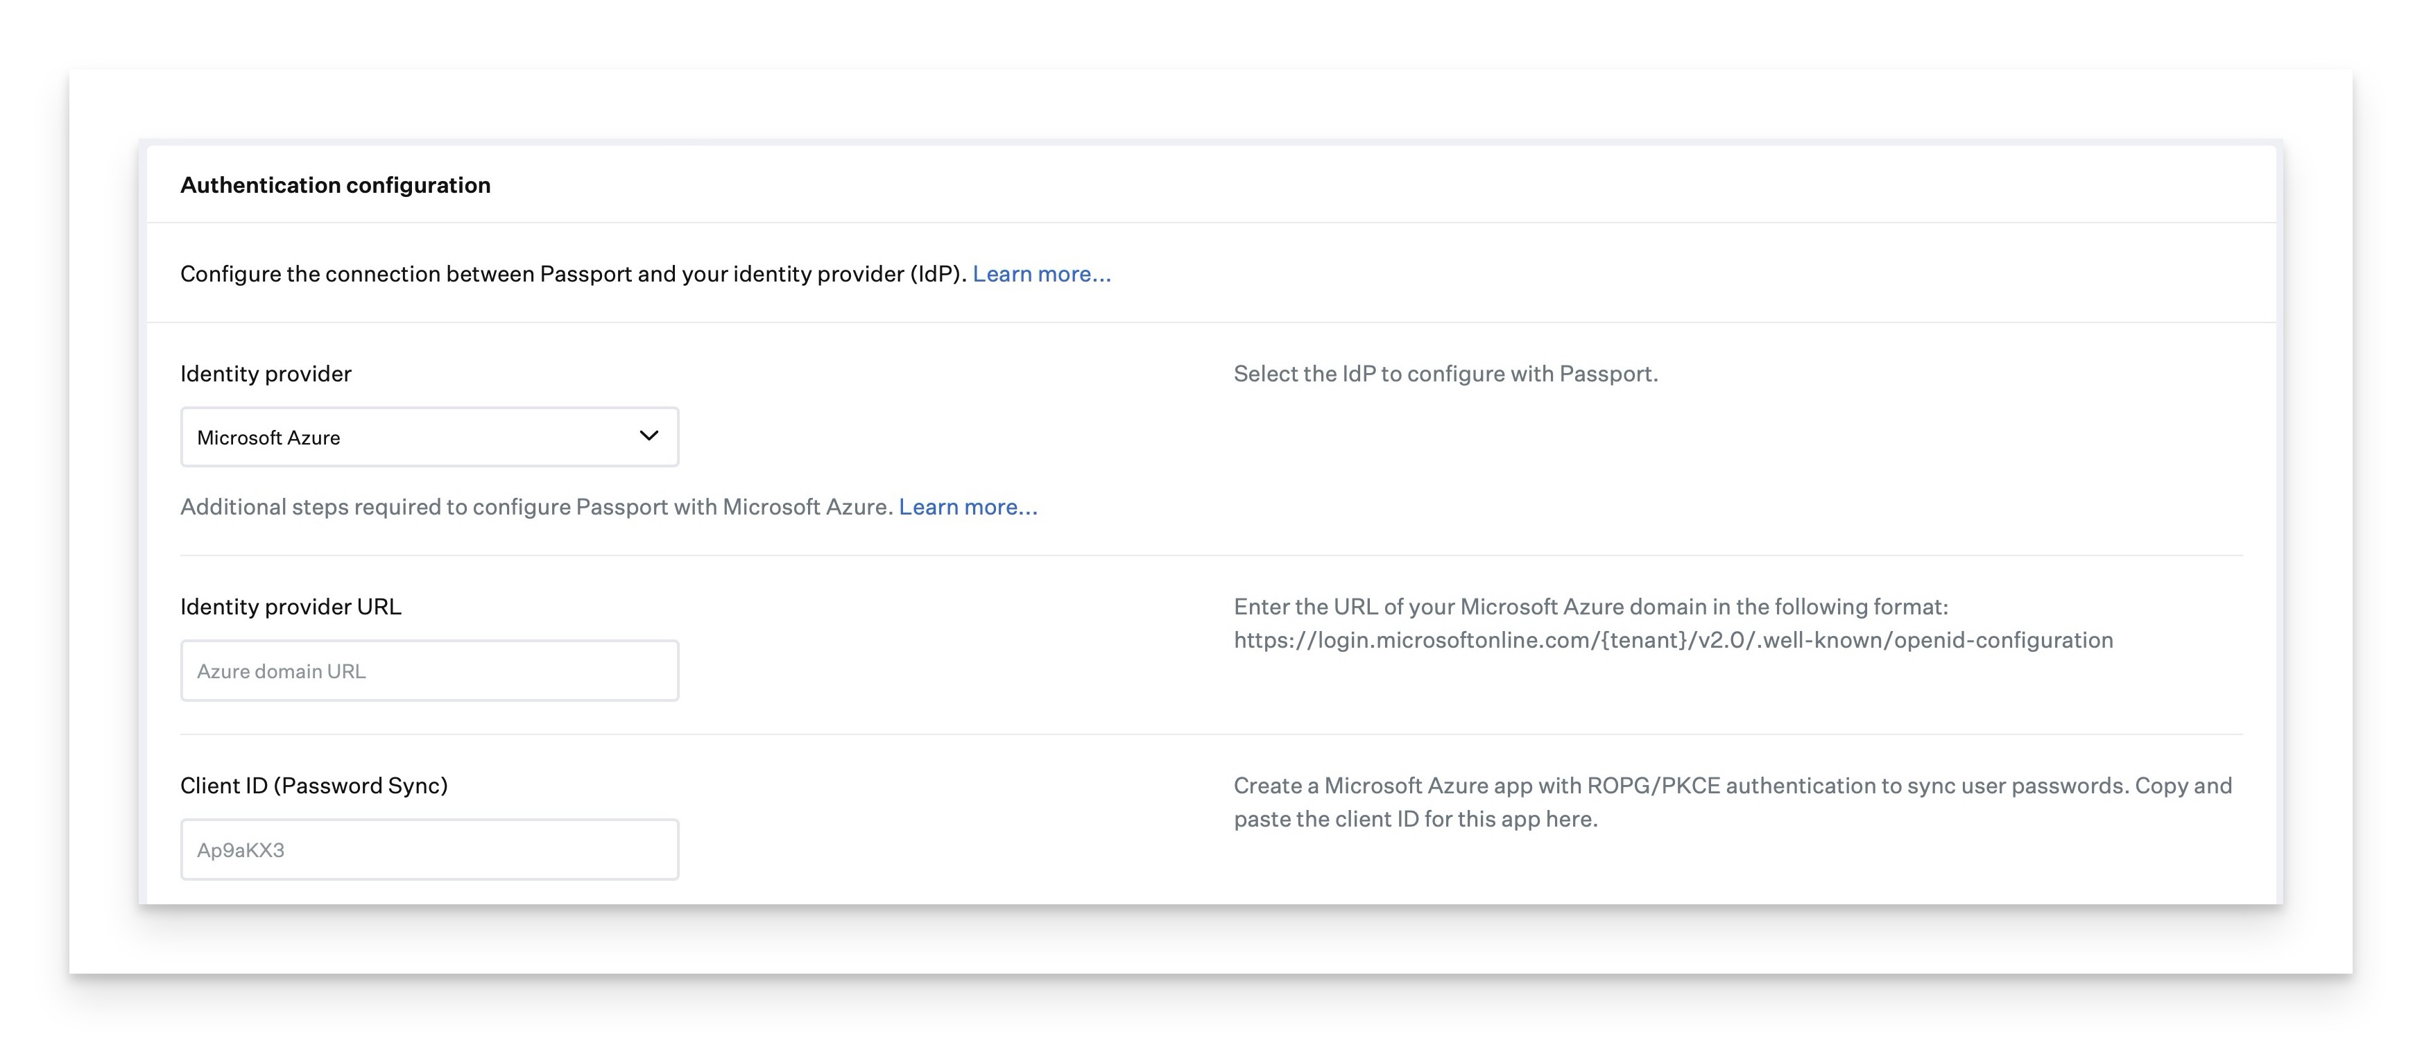Click the Client ID input field
Viewport: 2422px width, 1043px height.
click(429, 848)
